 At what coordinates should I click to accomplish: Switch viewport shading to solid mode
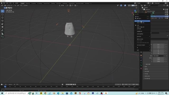pyautogui.click(x=133, y=5)
